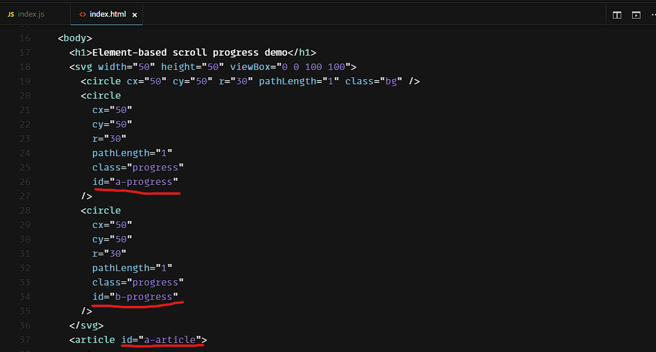656x352 pixels.
Task: Place cursor on the svg width attribute
Action: [x=112, y=67]
